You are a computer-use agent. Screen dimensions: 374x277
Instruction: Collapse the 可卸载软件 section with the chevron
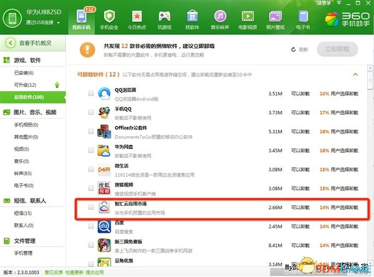[x=355, y=74]
